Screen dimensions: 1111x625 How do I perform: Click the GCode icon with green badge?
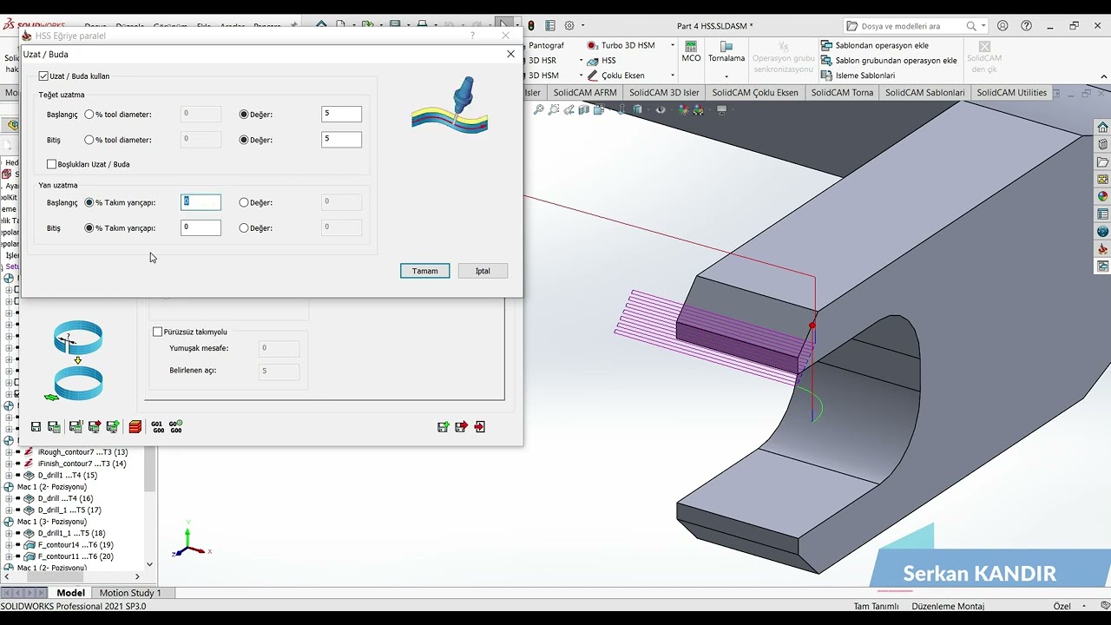(175, 427)
